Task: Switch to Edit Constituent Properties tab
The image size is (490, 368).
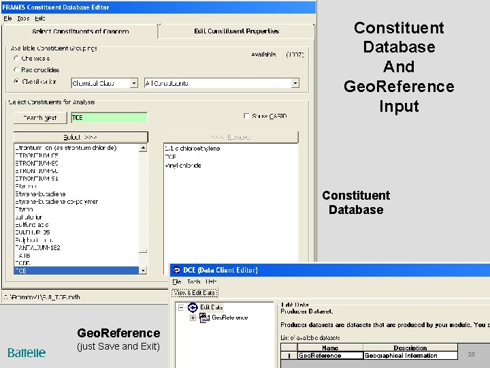Action: point(236,31)
